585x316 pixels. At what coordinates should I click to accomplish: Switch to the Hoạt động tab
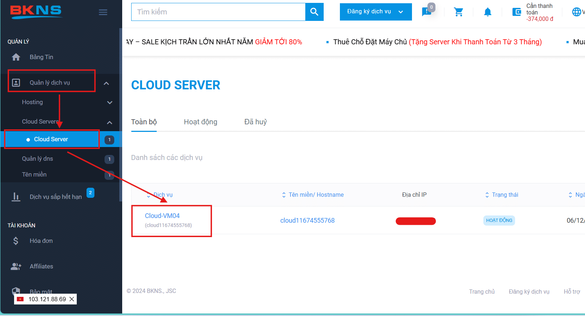click(x=200, y=122)
